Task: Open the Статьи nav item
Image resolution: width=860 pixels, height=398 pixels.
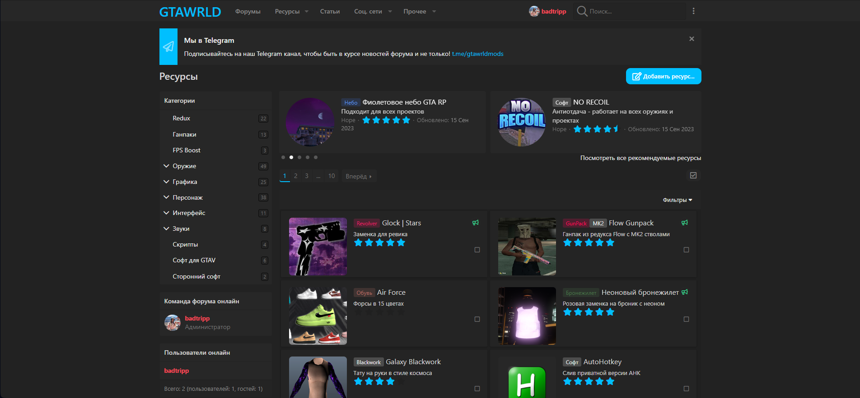Action: point(330,11)
